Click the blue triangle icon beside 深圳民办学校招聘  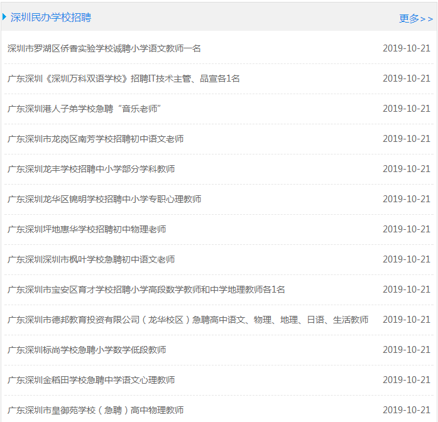[4, 17]
